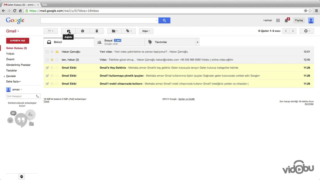Click the browser Home icon

[20, 11]
